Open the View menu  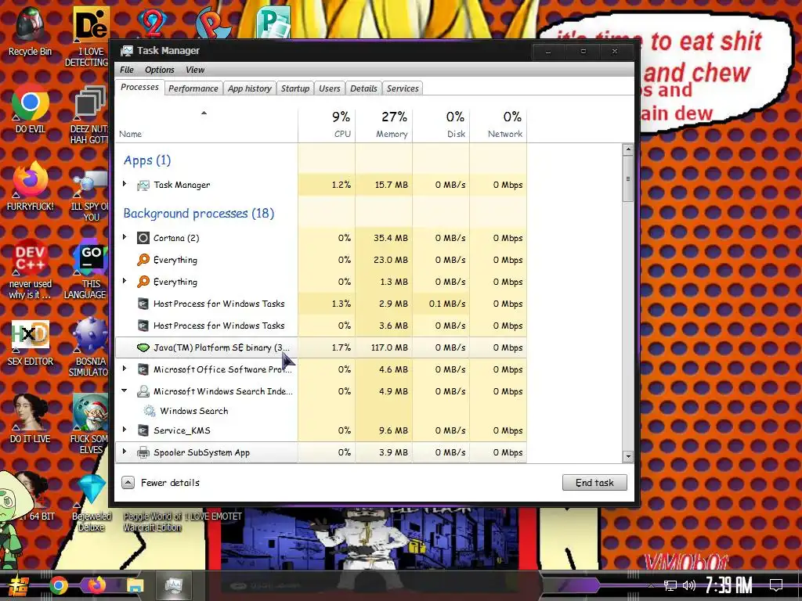click(195, 70)
